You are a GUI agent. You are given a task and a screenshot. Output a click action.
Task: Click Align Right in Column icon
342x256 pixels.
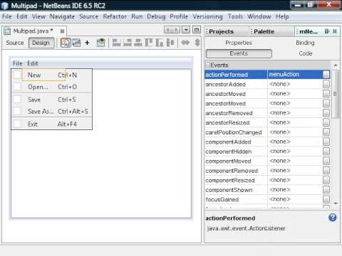(x=128, y=43)
